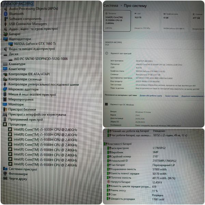Click the Мікропрограма chip icon

pos(5,99)
